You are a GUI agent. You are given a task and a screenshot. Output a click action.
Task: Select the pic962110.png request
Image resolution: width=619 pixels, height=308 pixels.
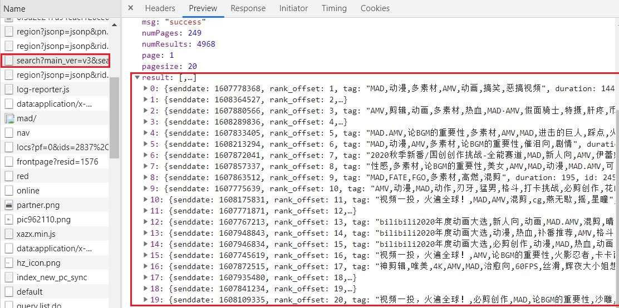point(55,219)
